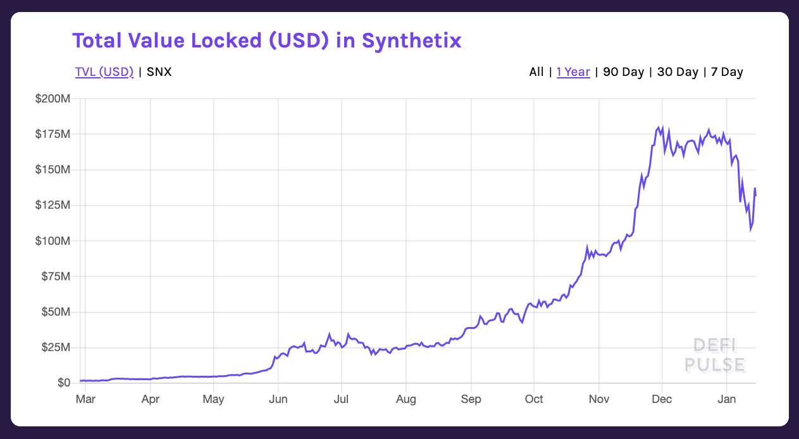The height and width of the screenshot is (439, 799).
Task: Click the final data point at the line's end
Action: [755, 195]
